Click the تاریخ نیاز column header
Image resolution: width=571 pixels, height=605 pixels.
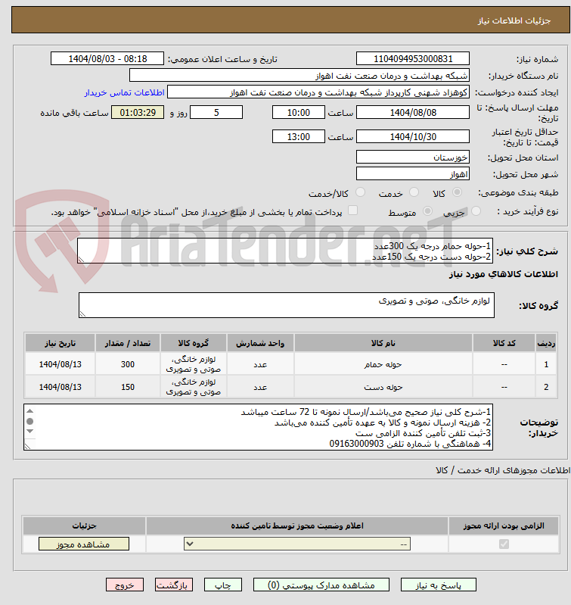pyautogui.click(x=60, y=343)
